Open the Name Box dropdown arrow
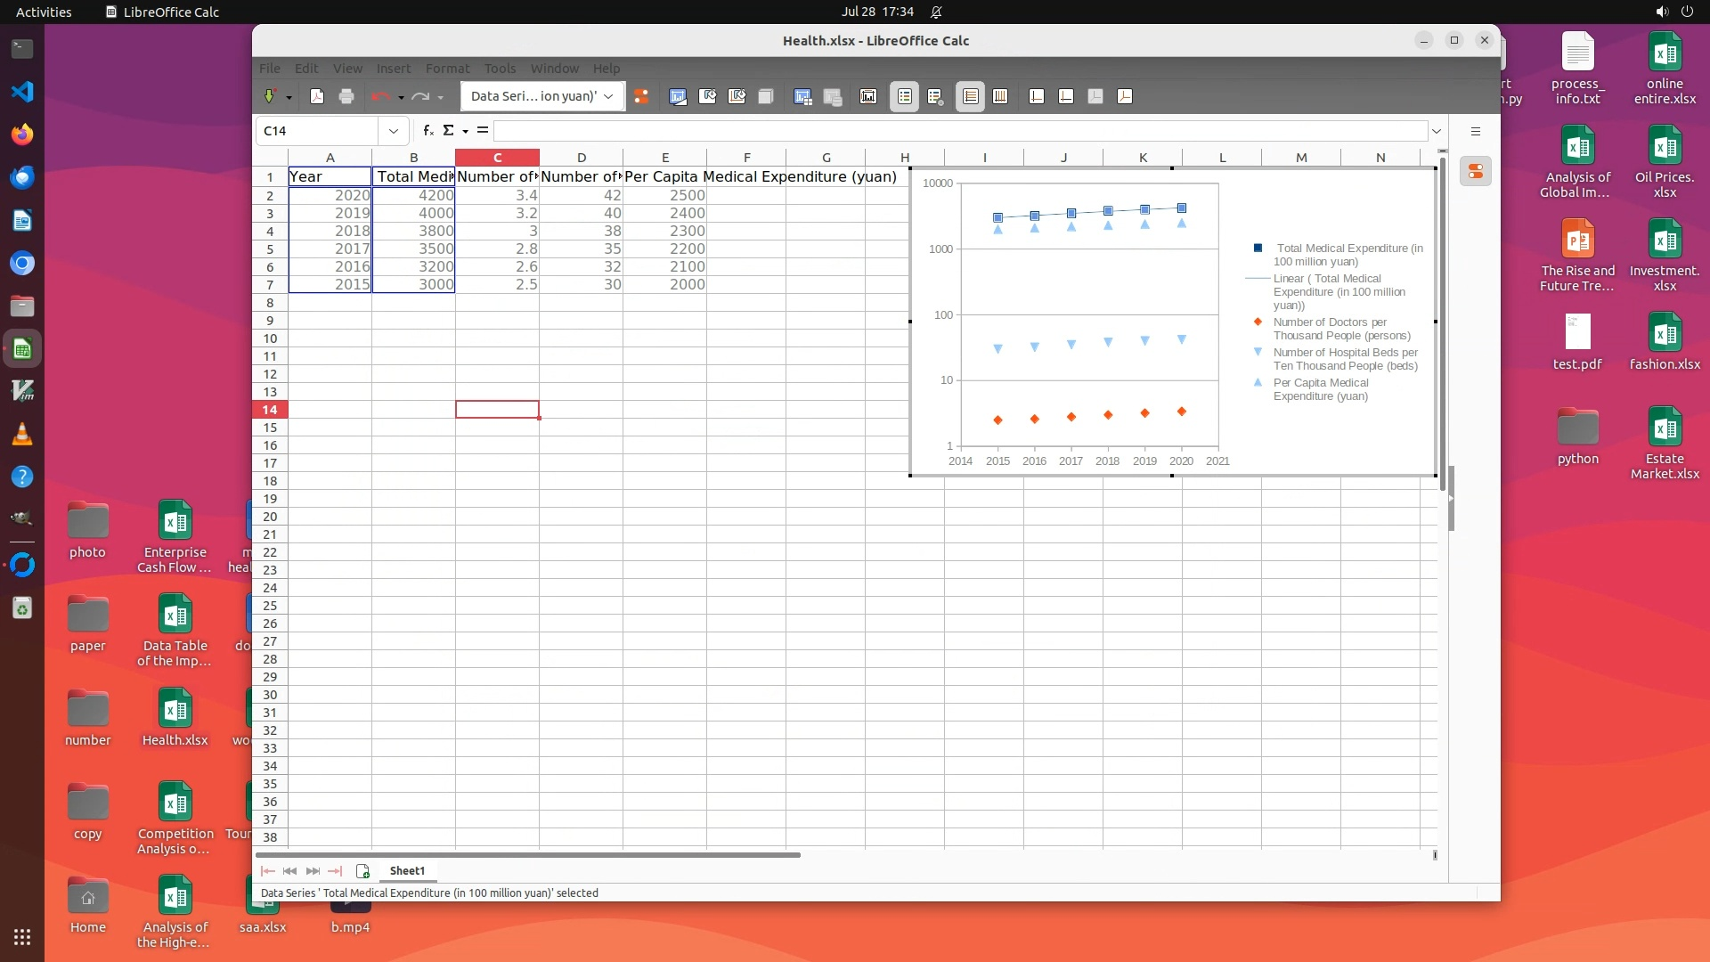Viewport: 1710px width, 962px height. (393, 131)
